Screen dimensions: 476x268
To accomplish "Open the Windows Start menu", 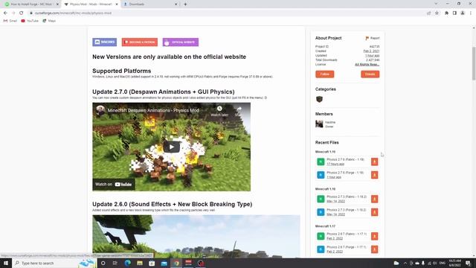I will tap(6, 263).
